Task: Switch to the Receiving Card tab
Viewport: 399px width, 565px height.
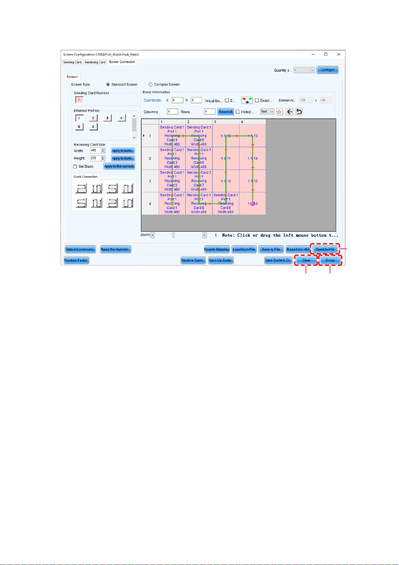Action: click(x=95, y=62)
